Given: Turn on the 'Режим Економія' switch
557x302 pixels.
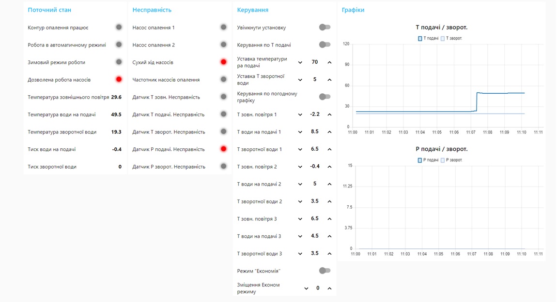Looking at the screenshot, I should pos(325,271).
